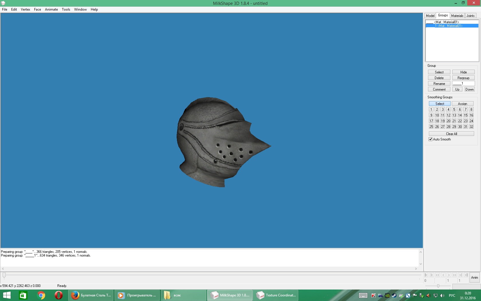Open Google Chrome from the taskbar
Screen dimensions: 481x301
pos(41,295)
